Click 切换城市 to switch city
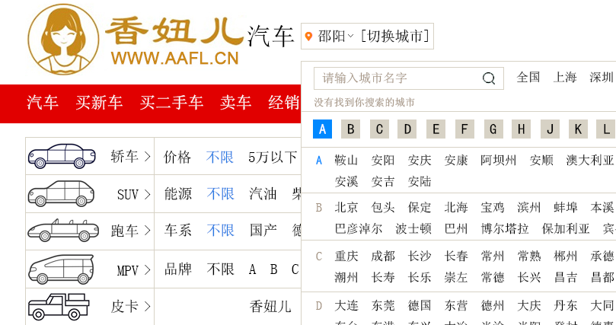The height and width of the screenshot is (325, 616). 395,37
